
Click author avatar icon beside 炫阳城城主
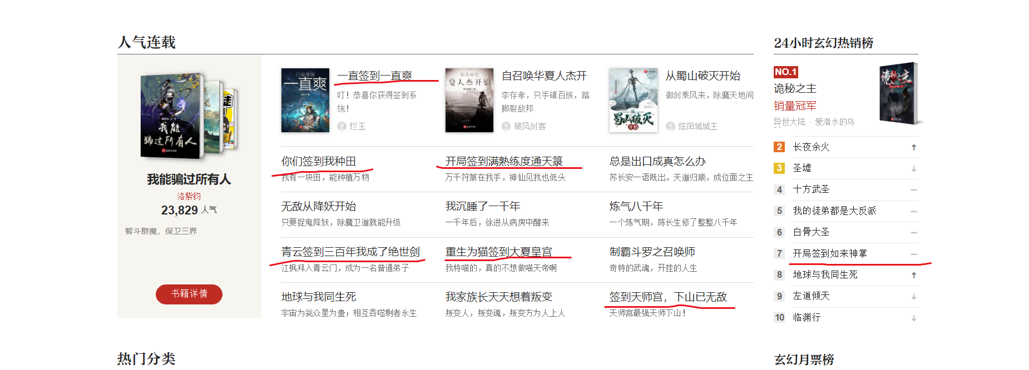(670, 127)
